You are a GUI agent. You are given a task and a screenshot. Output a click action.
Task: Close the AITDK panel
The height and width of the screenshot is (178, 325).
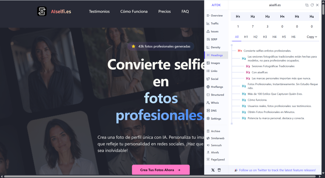[x=317, y=5]
